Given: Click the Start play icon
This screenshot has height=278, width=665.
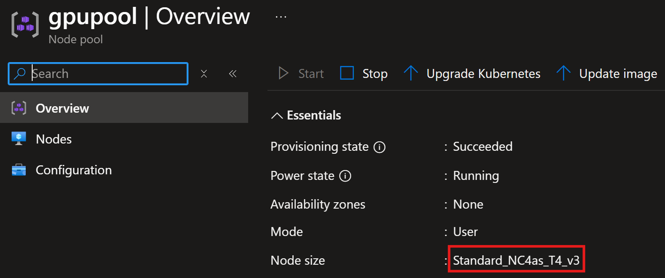Looking at the screenshot, I should [x=283, y=73].
